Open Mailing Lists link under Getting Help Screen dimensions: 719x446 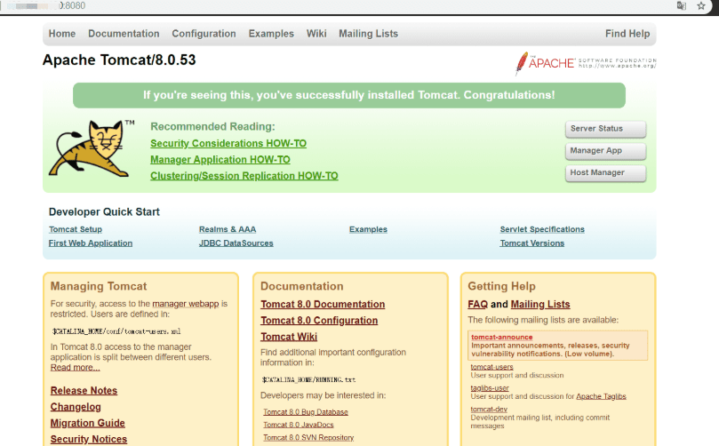(x=540, y=305)
